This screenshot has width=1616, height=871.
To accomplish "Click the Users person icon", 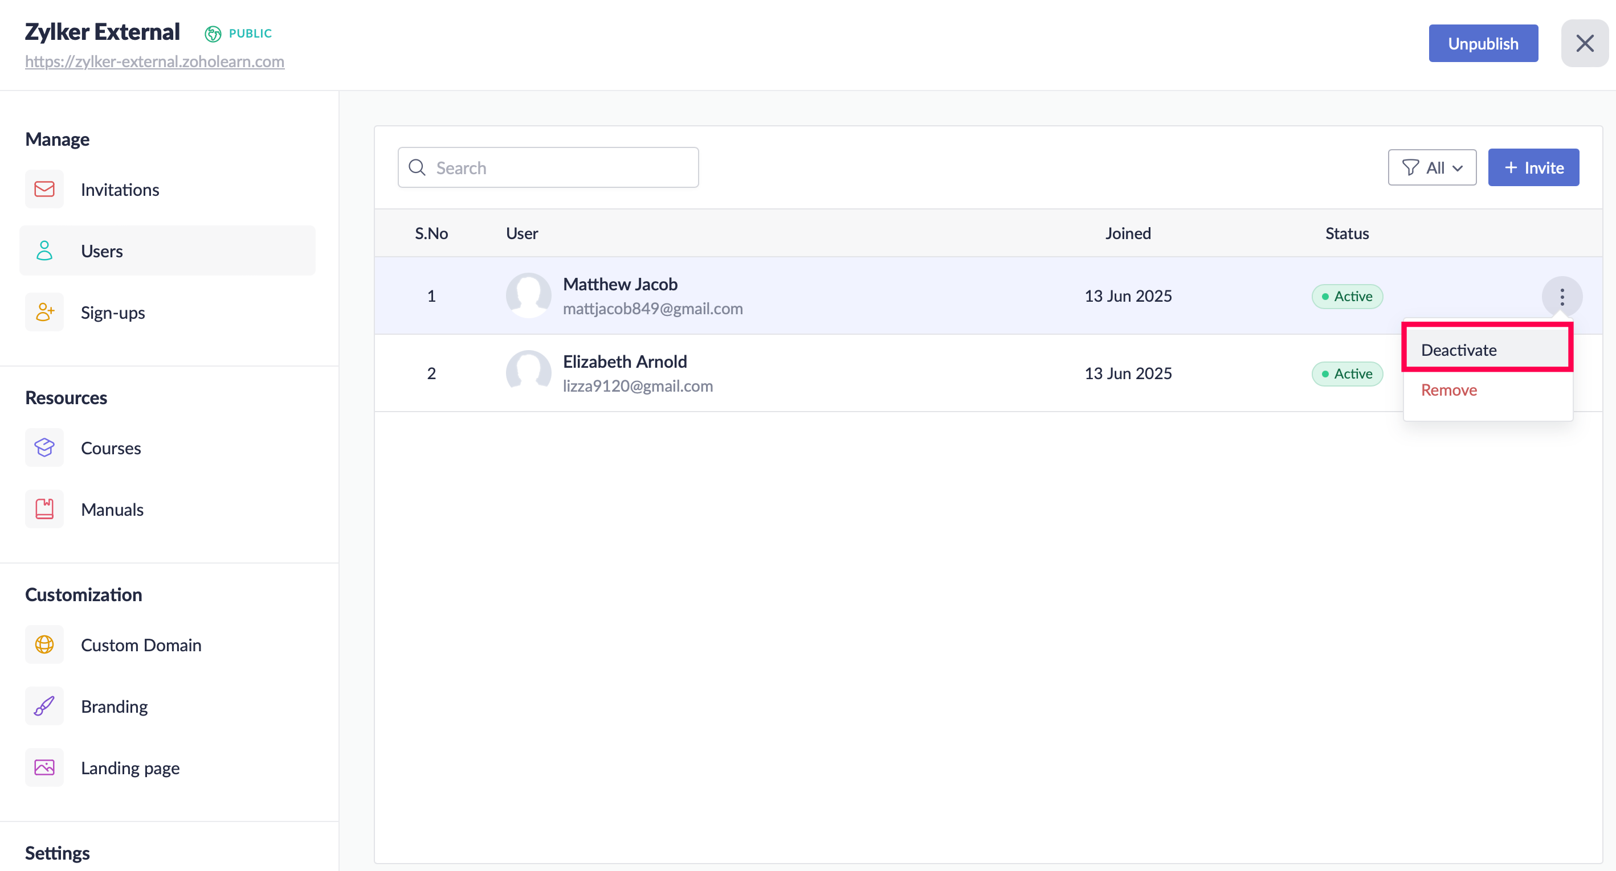I will [x=44, y=250].
